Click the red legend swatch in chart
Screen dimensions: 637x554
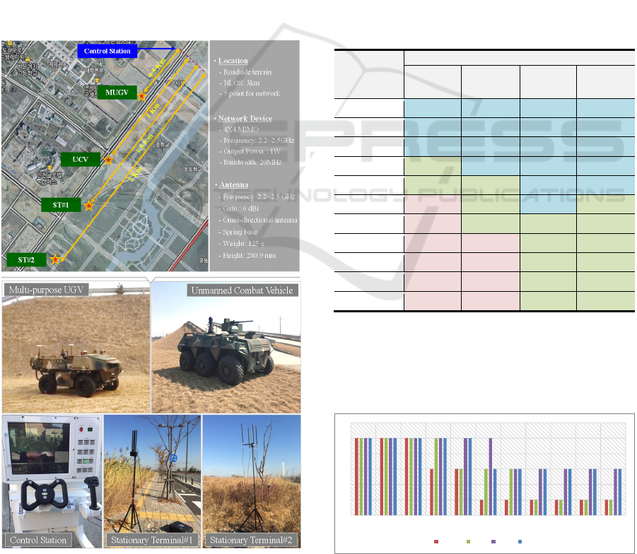coord(436,541)
